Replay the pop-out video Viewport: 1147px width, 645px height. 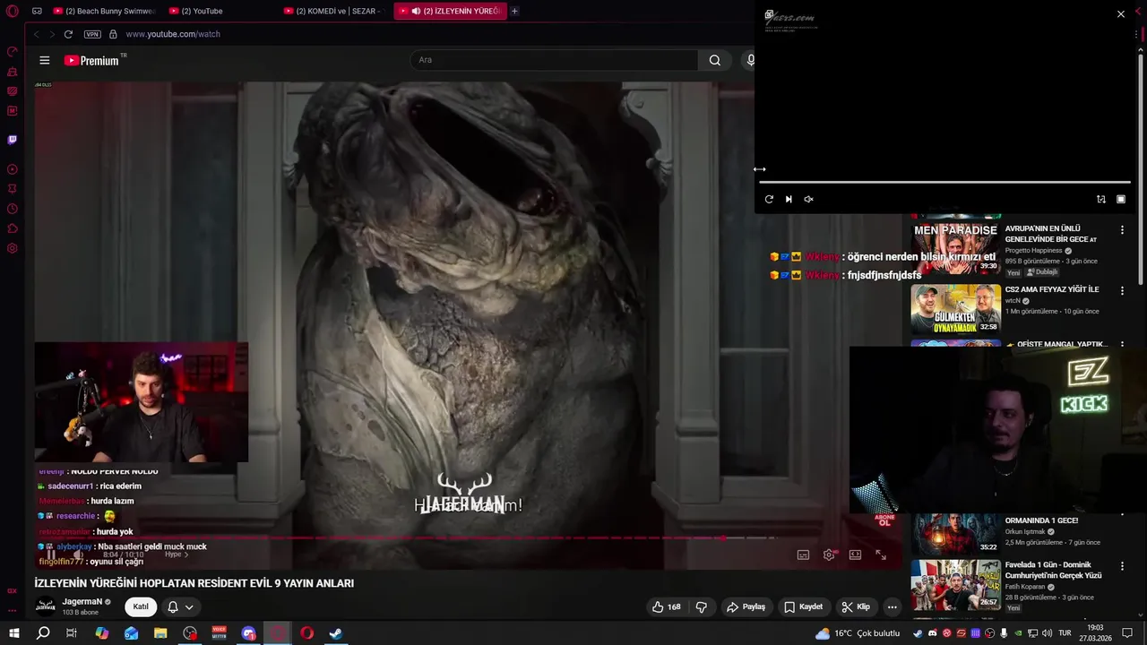pos(769,199)
